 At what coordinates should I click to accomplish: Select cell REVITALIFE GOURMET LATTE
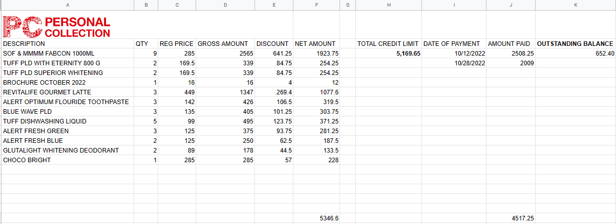tap(67, 92)
